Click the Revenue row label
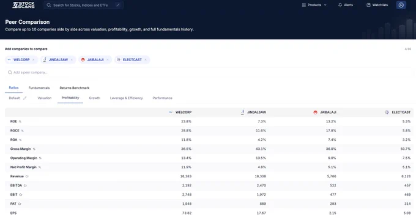The image size is (416, 222). [x=17, y=176]
